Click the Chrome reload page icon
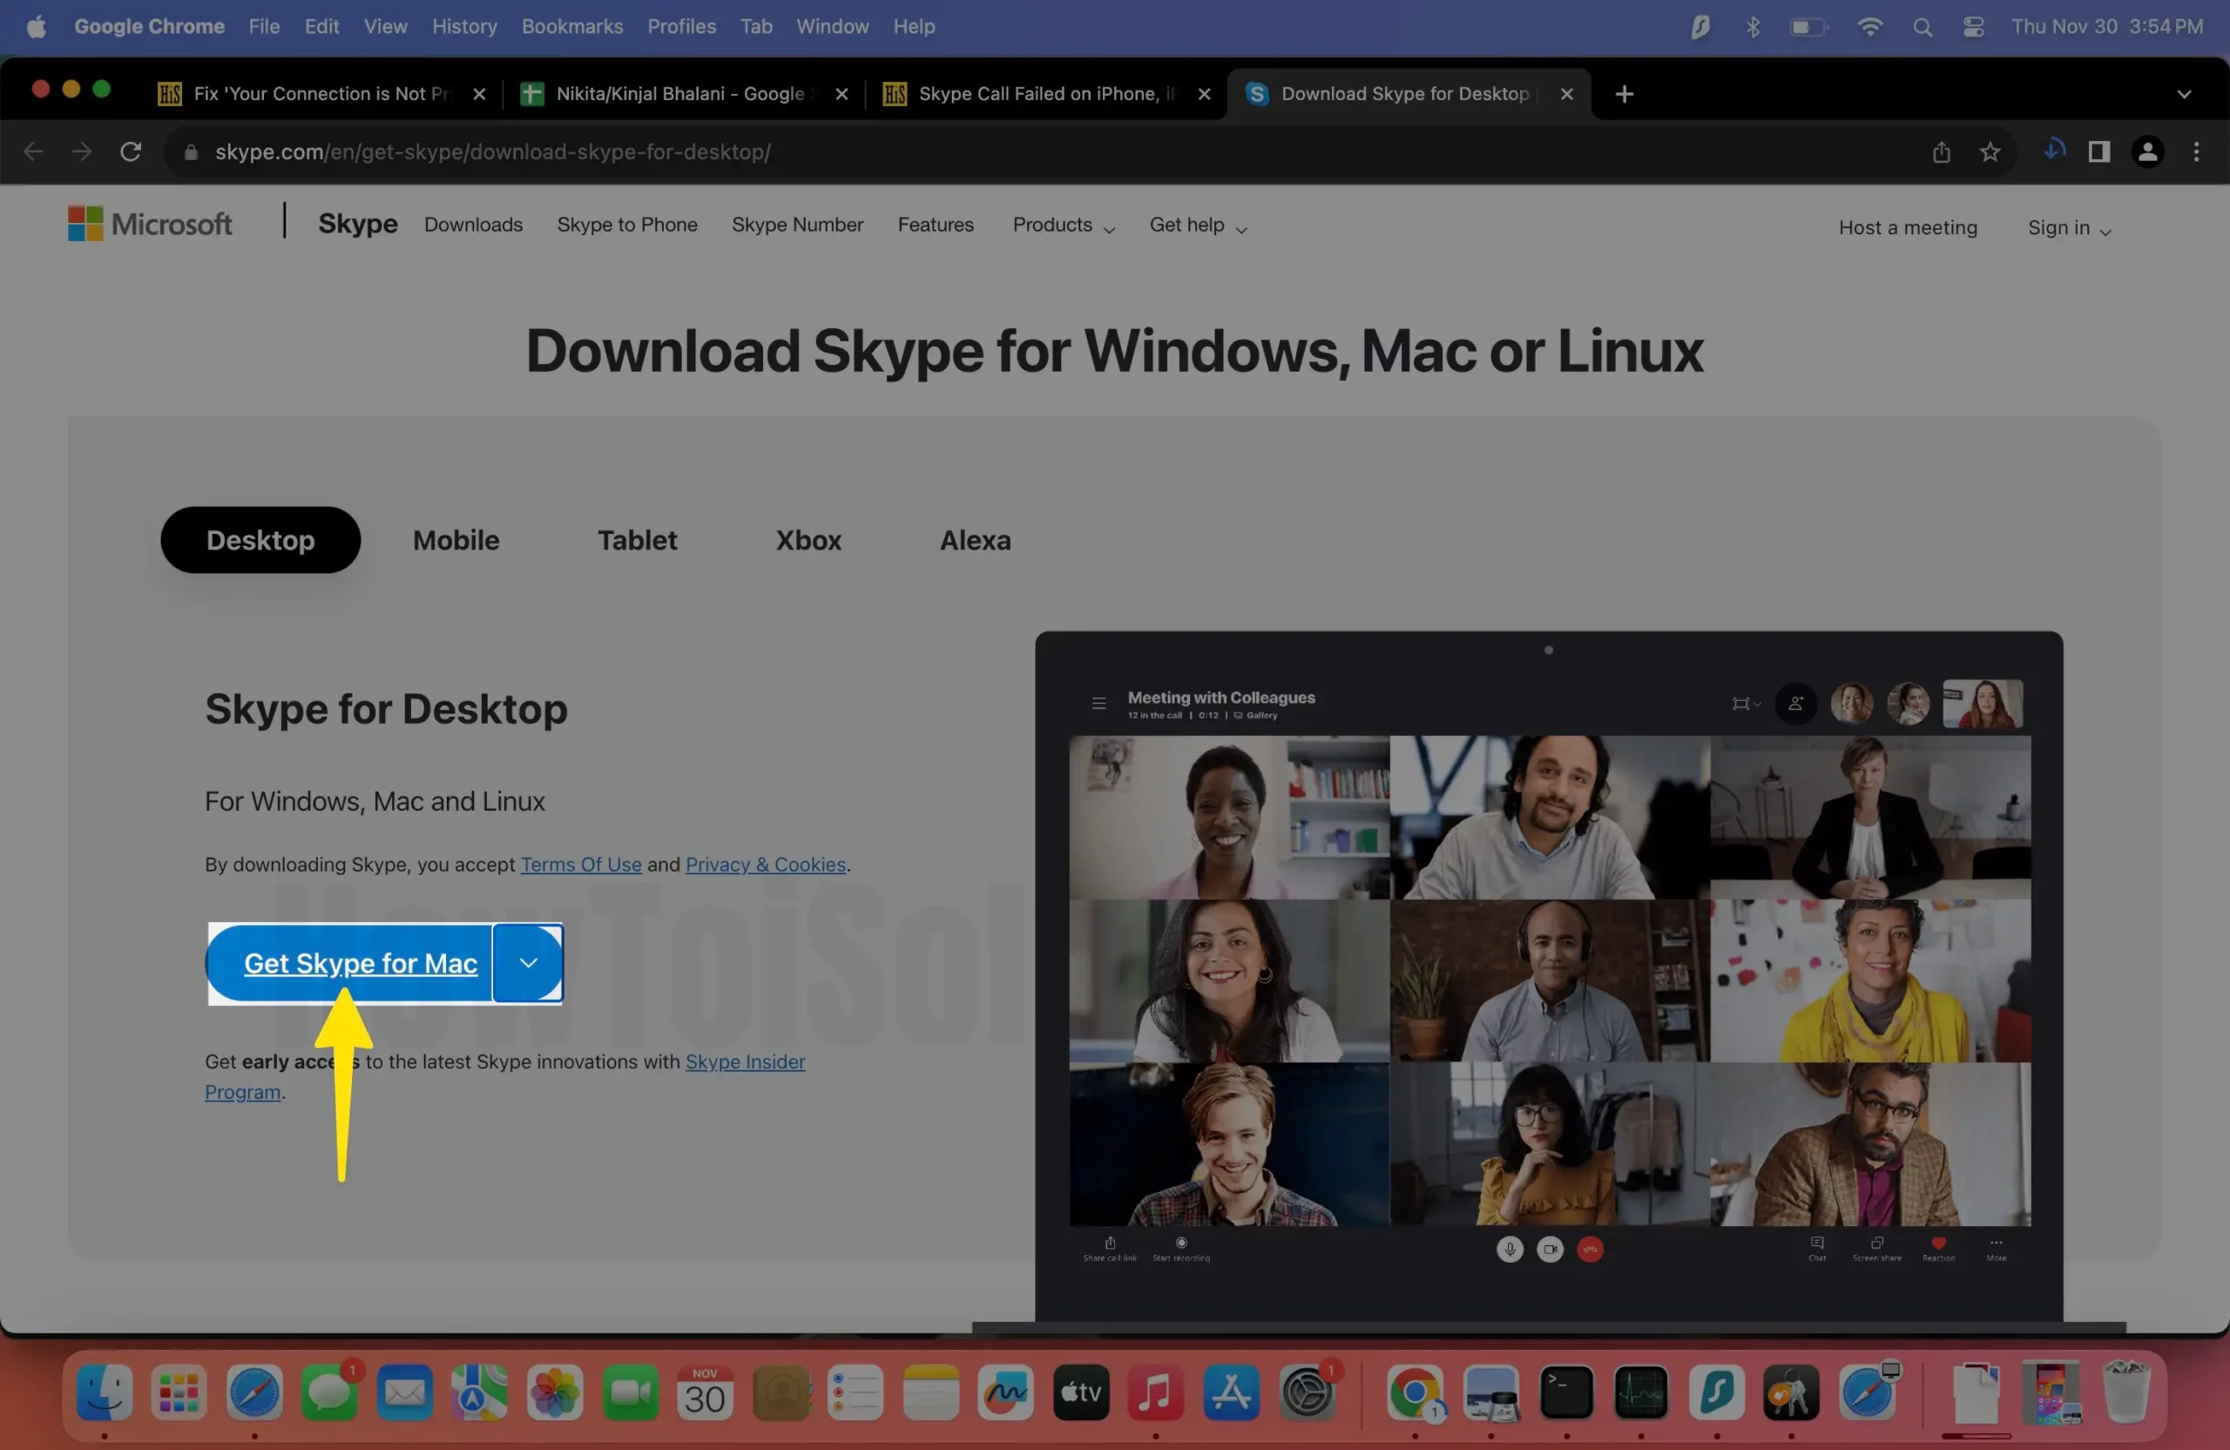The width and height of the screenshot is (2230, 1450). [131, 152]
